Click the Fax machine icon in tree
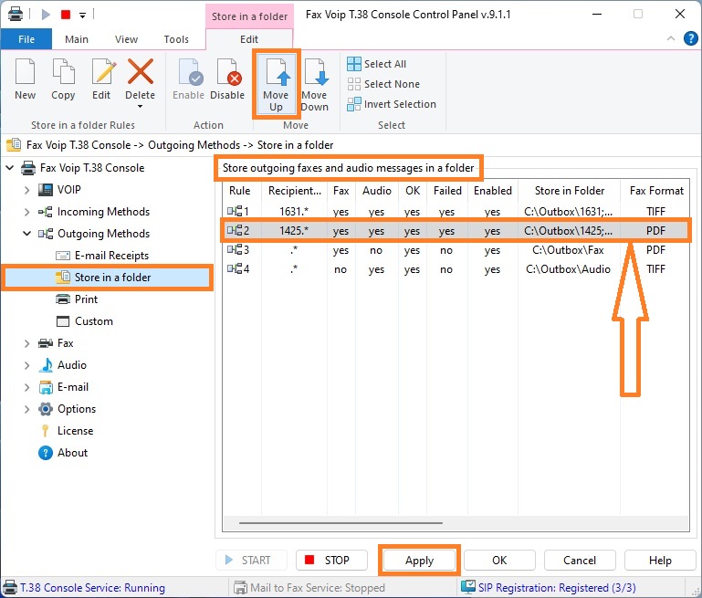The height and width of the screenshot is (598, 702). (46, 343)
